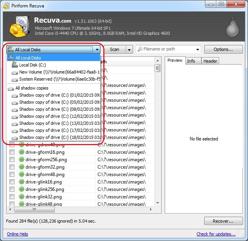Click the Recuva title bar app icon
Screen dimensions: 248x241
6,6
